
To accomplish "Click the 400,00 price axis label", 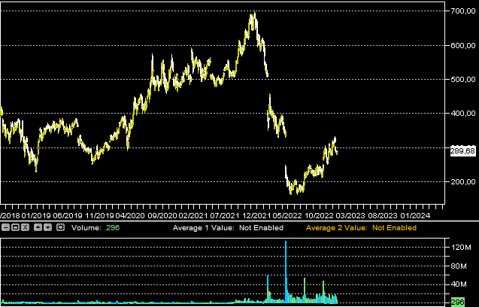I will click(x=462, y=114).
